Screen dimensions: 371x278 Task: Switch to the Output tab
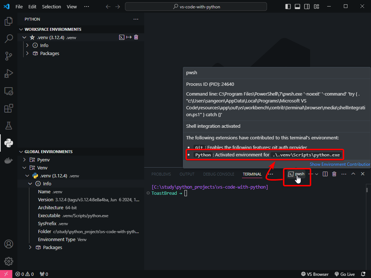click(187, 174)
